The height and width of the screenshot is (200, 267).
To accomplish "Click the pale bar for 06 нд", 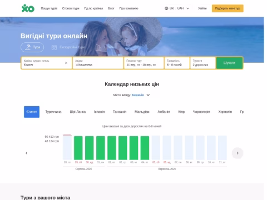I will (x=167, y=148).
